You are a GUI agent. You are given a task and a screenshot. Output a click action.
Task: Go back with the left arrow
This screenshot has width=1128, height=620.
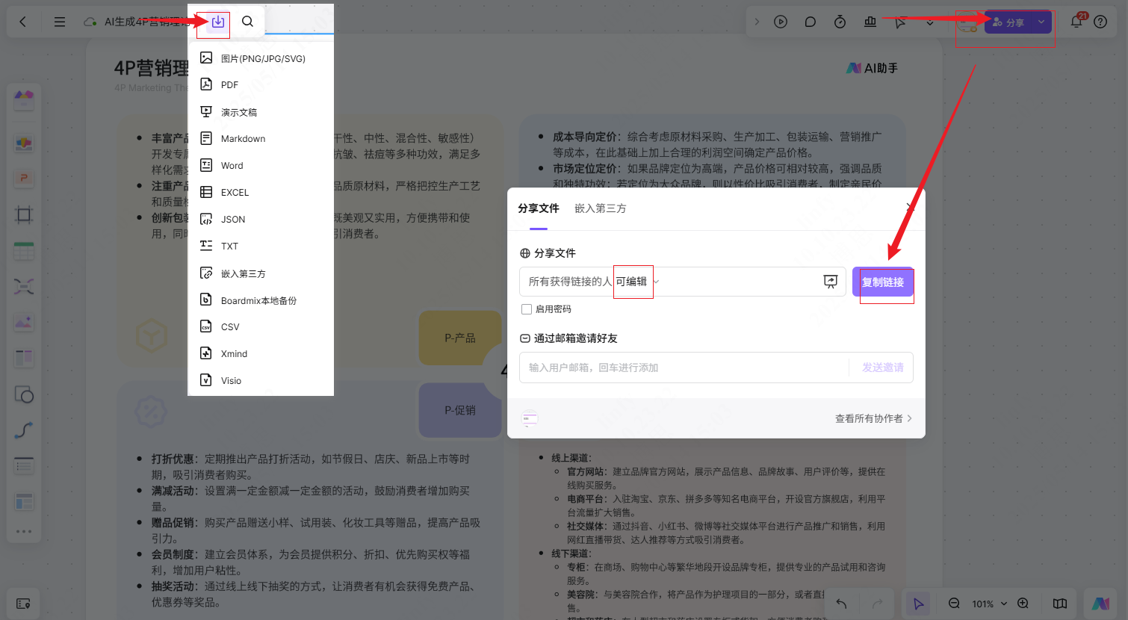[22, 22]
